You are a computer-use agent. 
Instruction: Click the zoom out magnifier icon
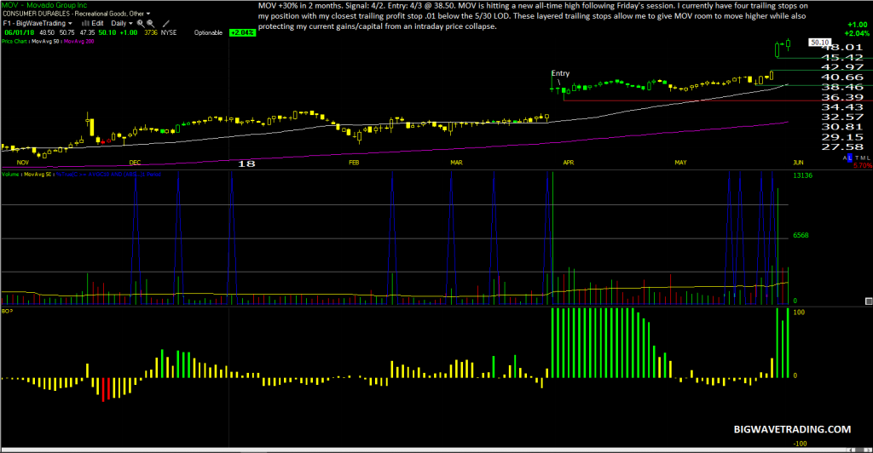pos(150,23)
